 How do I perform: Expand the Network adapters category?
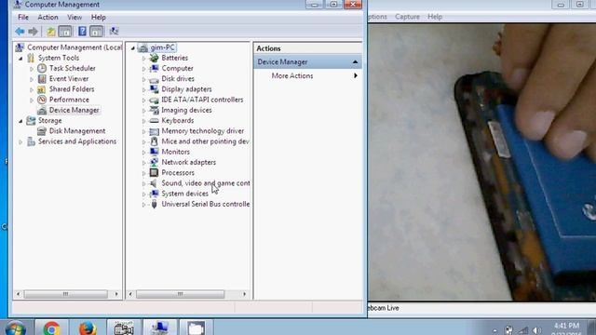pyautogui.click(x=143, y=163)
